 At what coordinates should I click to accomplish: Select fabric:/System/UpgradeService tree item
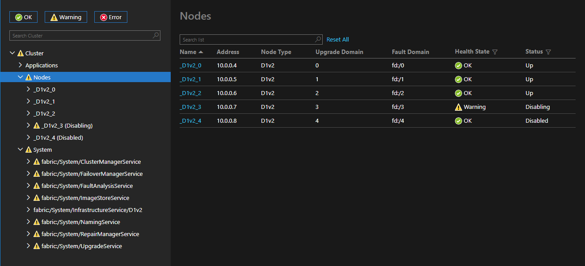click(82, 246)
